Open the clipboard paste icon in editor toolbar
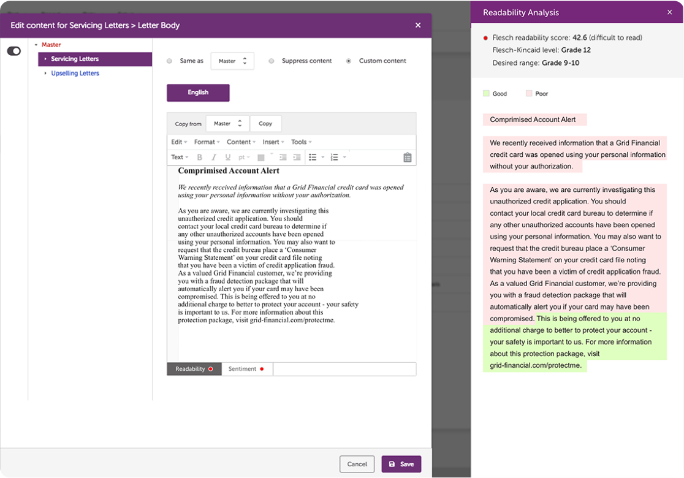Viewport: 684px width, 478px height. click(406, 157)
